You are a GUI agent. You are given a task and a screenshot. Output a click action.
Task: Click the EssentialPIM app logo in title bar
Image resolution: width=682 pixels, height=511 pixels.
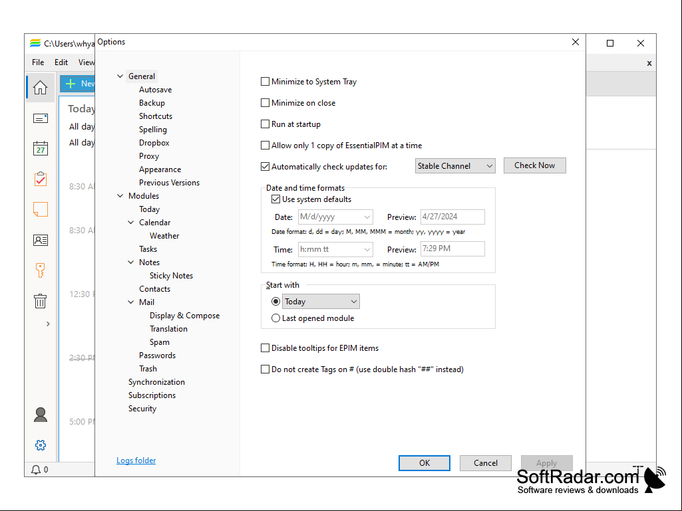(35, 43)
